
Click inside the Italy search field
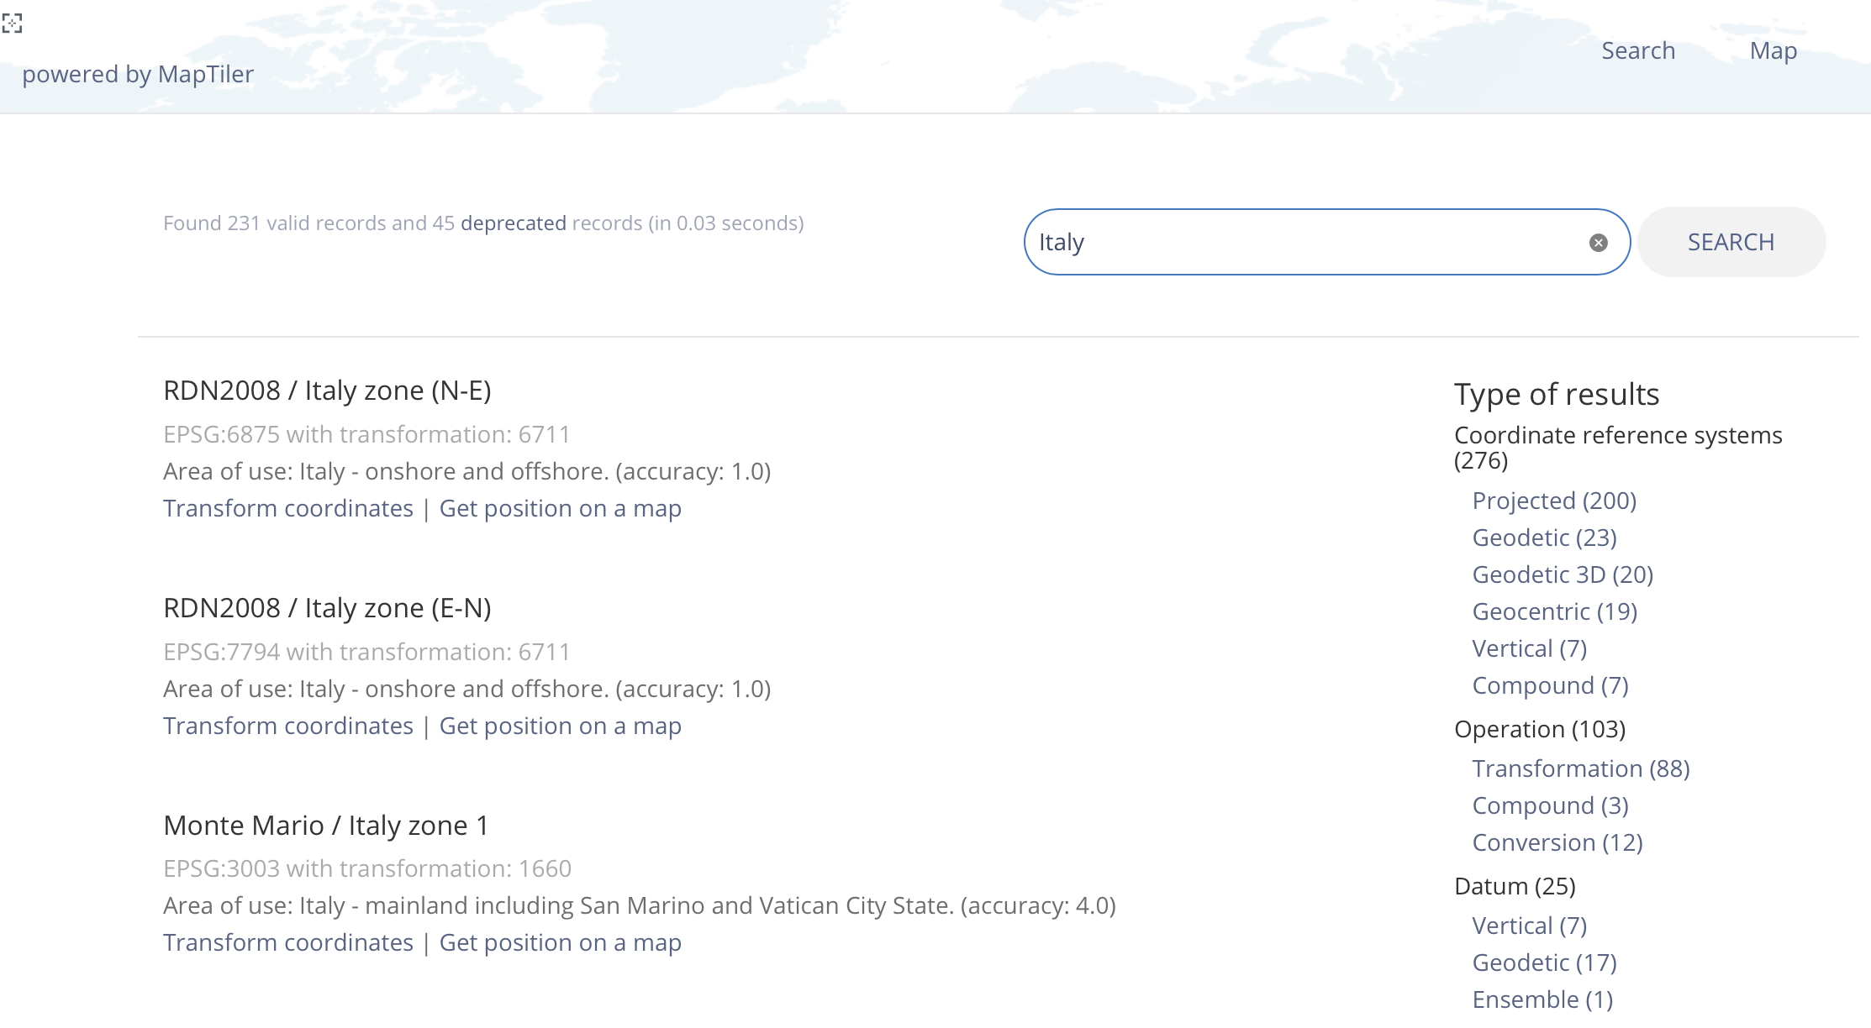(x=1303, y=242)
